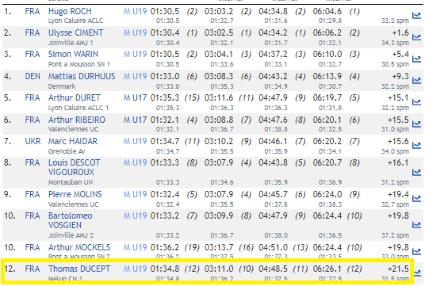
Task: Open the chart icon for Louis DESCOT VIGOUROUX
Action: pyautogui.click(x=416, y=172)
